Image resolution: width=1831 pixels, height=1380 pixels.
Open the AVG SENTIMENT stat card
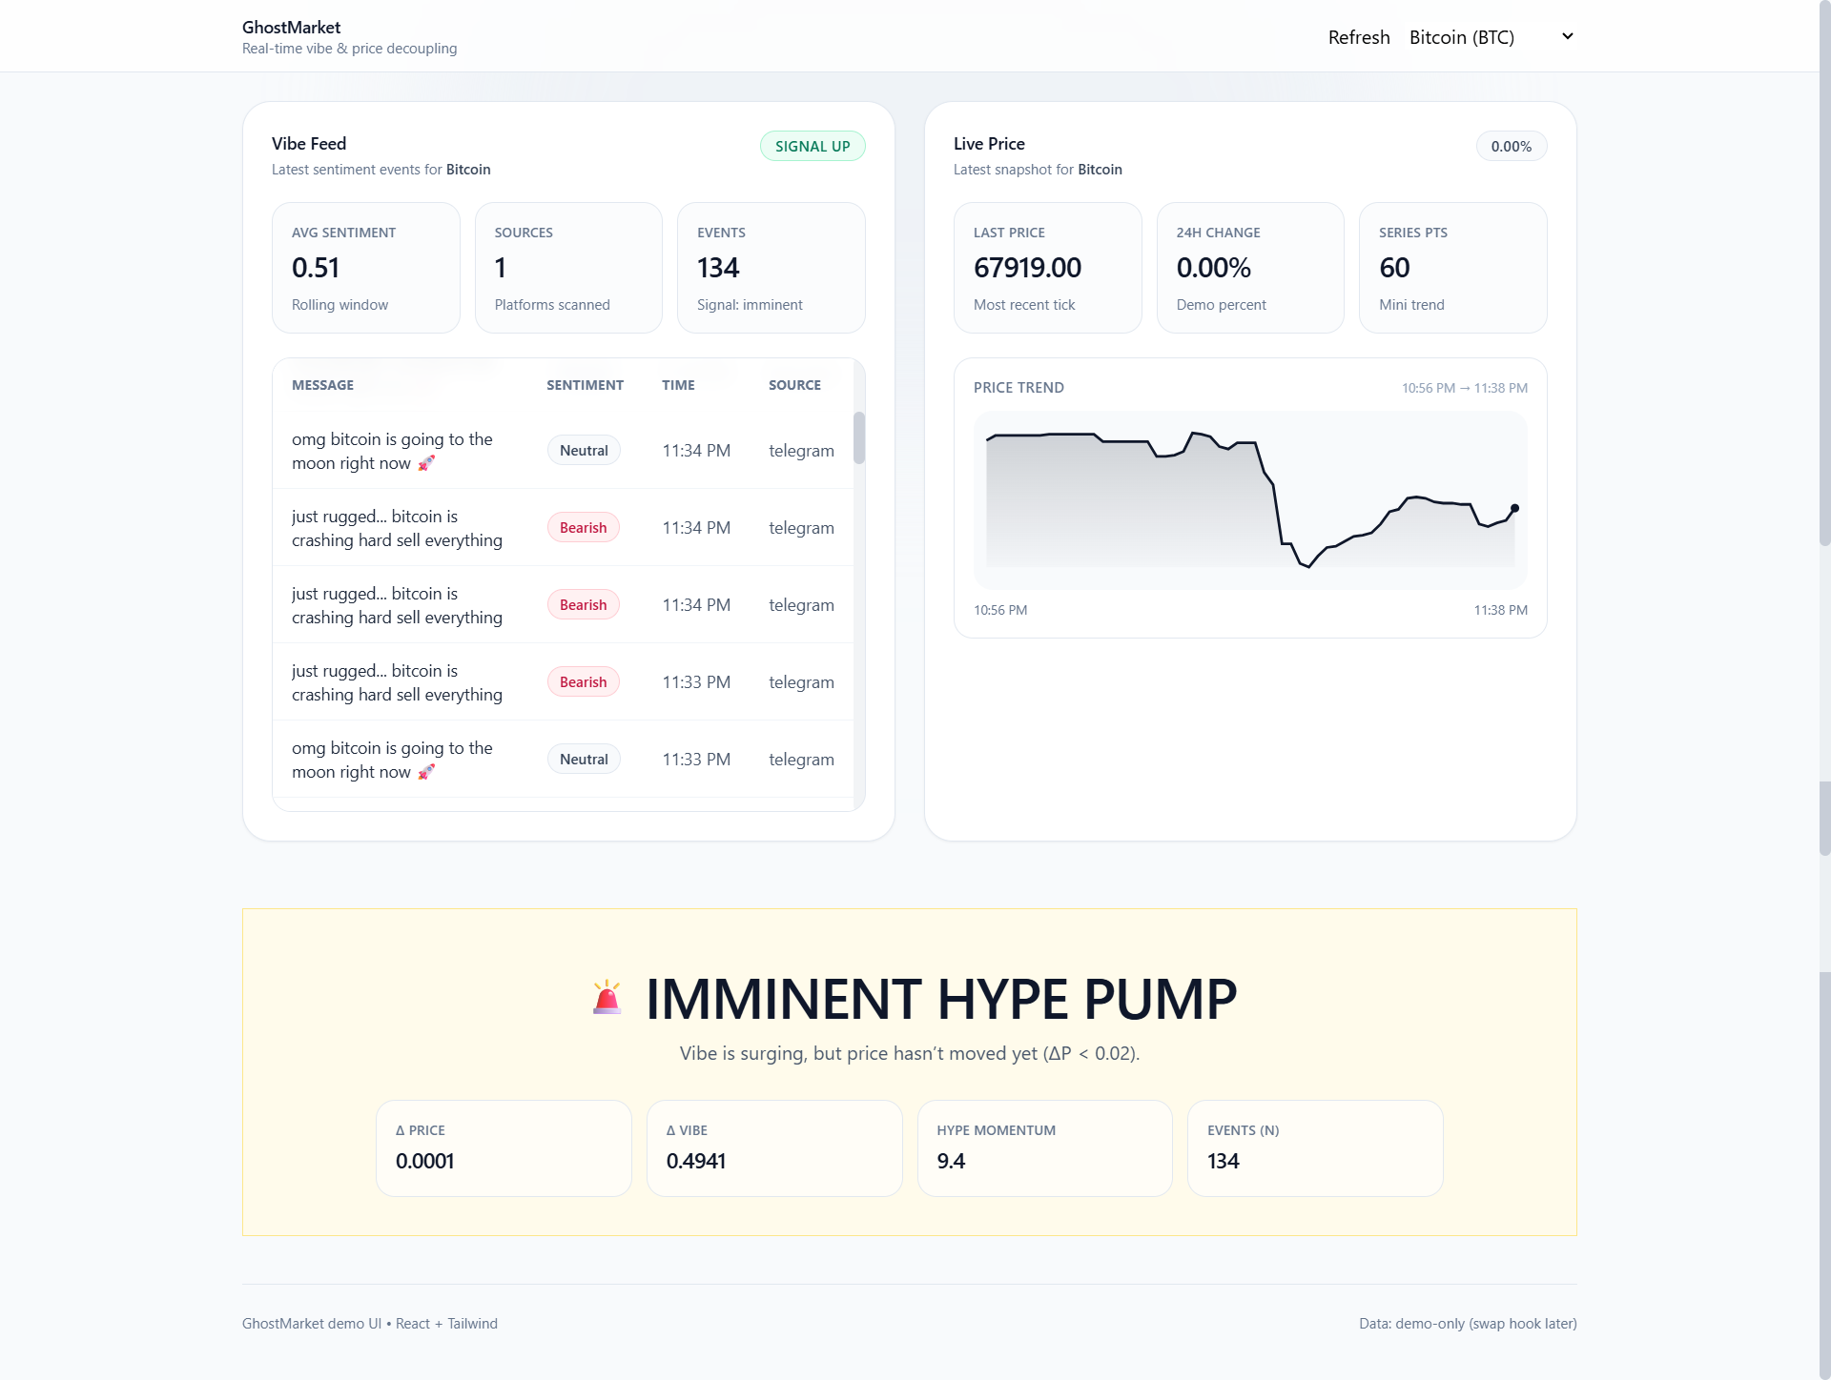[365, 268]
